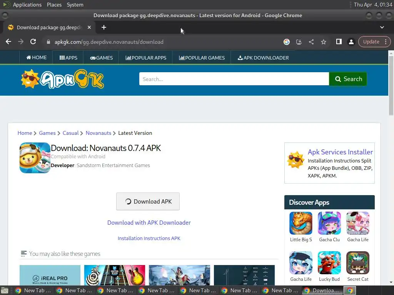The image size is (394, 295).
Task: Follow the Games breadcrumb link
Action: [47, 133]
